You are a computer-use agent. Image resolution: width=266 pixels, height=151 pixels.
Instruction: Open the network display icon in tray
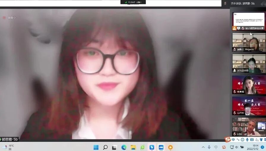point(232,147)
